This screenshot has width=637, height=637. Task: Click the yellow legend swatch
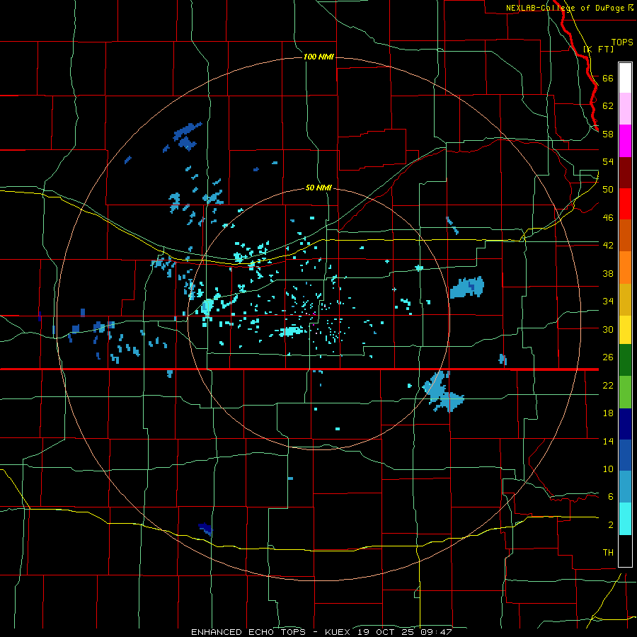click(625, 329)
